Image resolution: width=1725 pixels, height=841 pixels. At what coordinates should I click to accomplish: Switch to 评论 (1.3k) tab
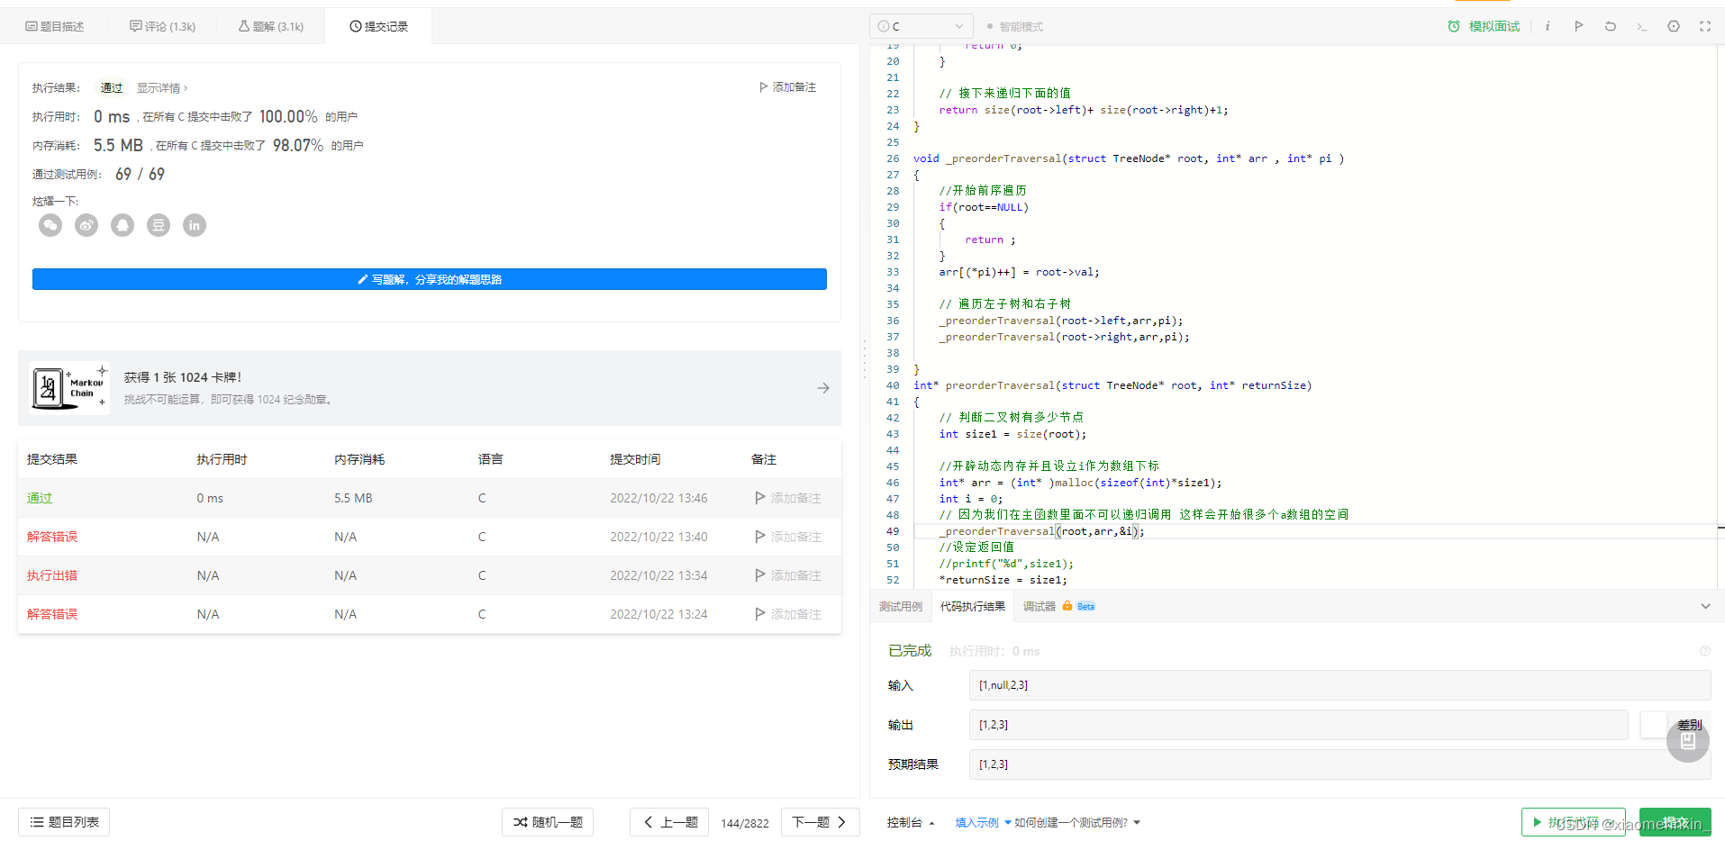point(163,26)
